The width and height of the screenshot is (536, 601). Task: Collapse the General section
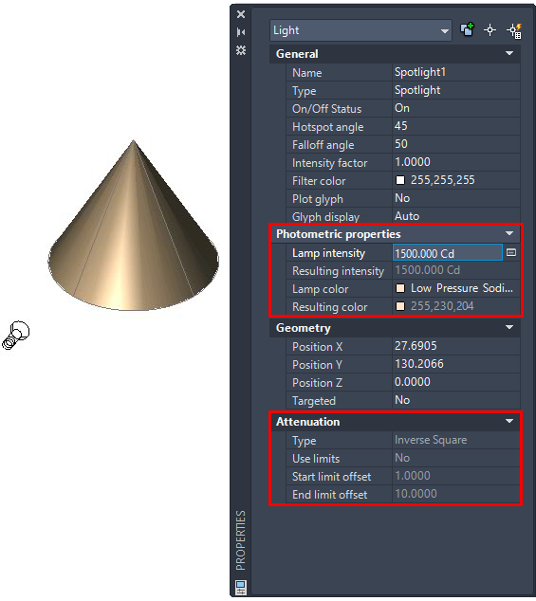point(509,54)
